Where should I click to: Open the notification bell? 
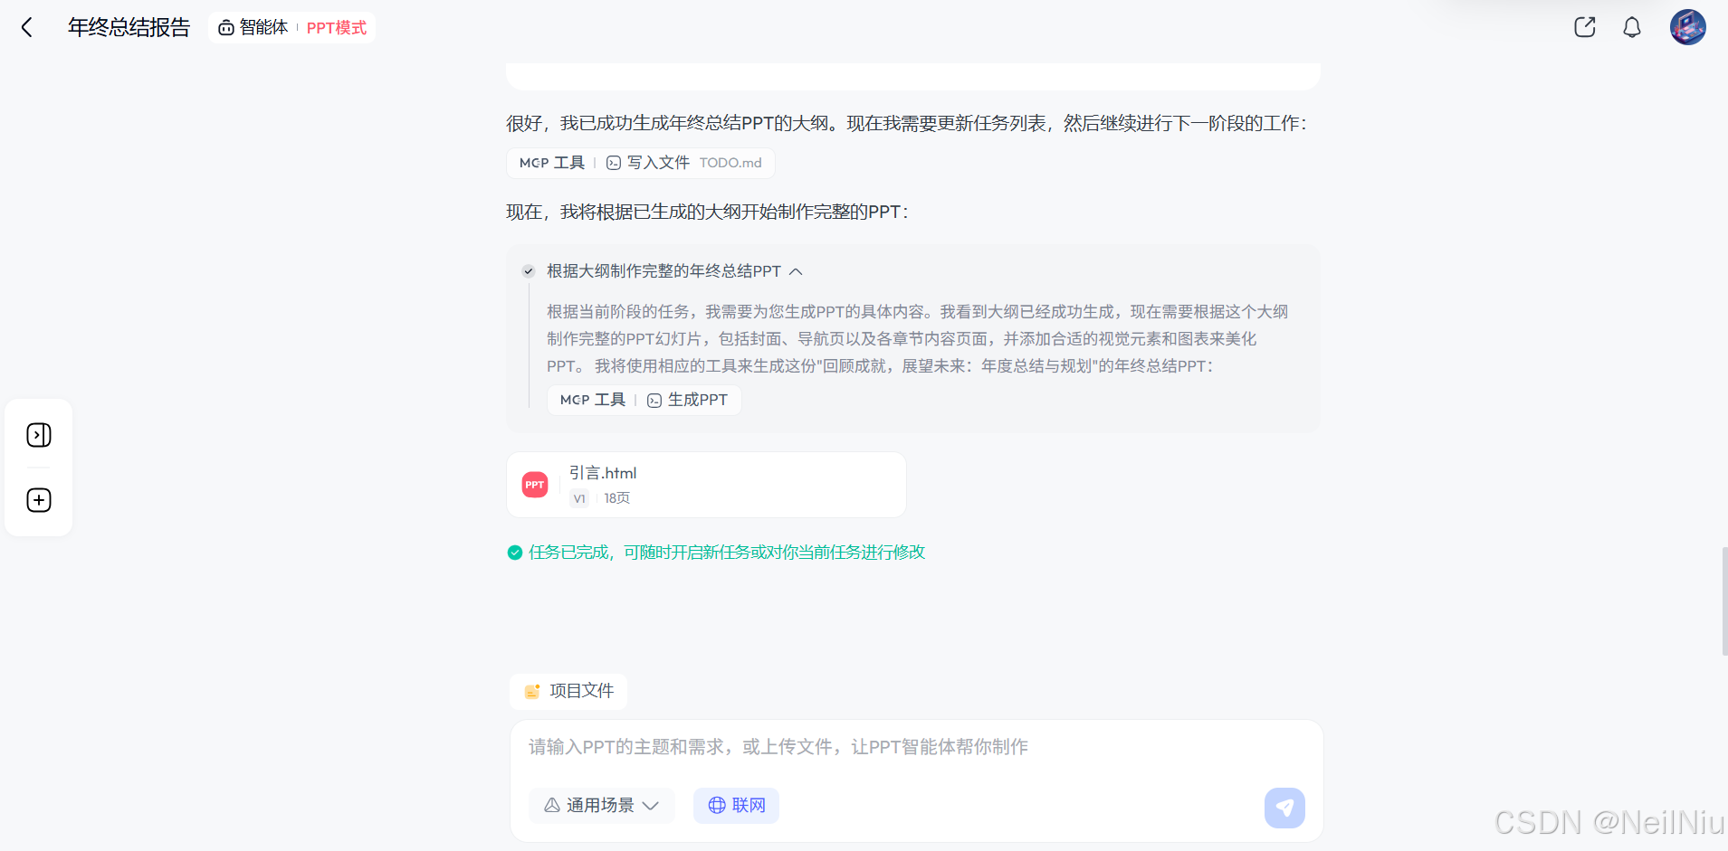click(1632, 27)
